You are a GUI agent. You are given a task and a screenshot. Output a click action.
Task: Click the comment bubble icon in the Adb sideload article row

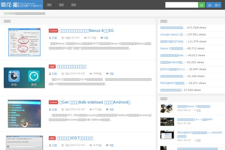coord(107,109)
